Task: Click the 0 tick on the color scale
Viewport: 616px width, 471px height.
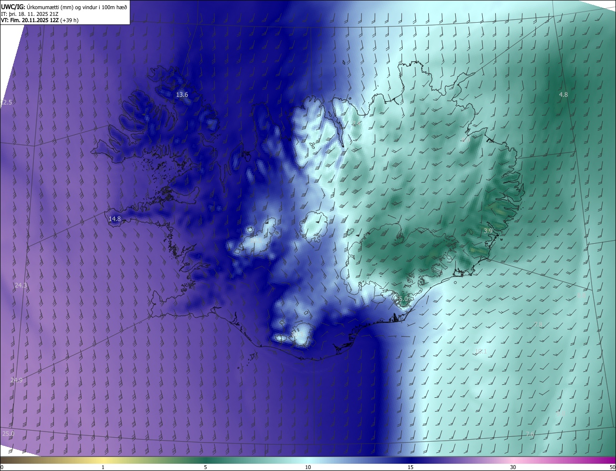Action: [2, 467]
